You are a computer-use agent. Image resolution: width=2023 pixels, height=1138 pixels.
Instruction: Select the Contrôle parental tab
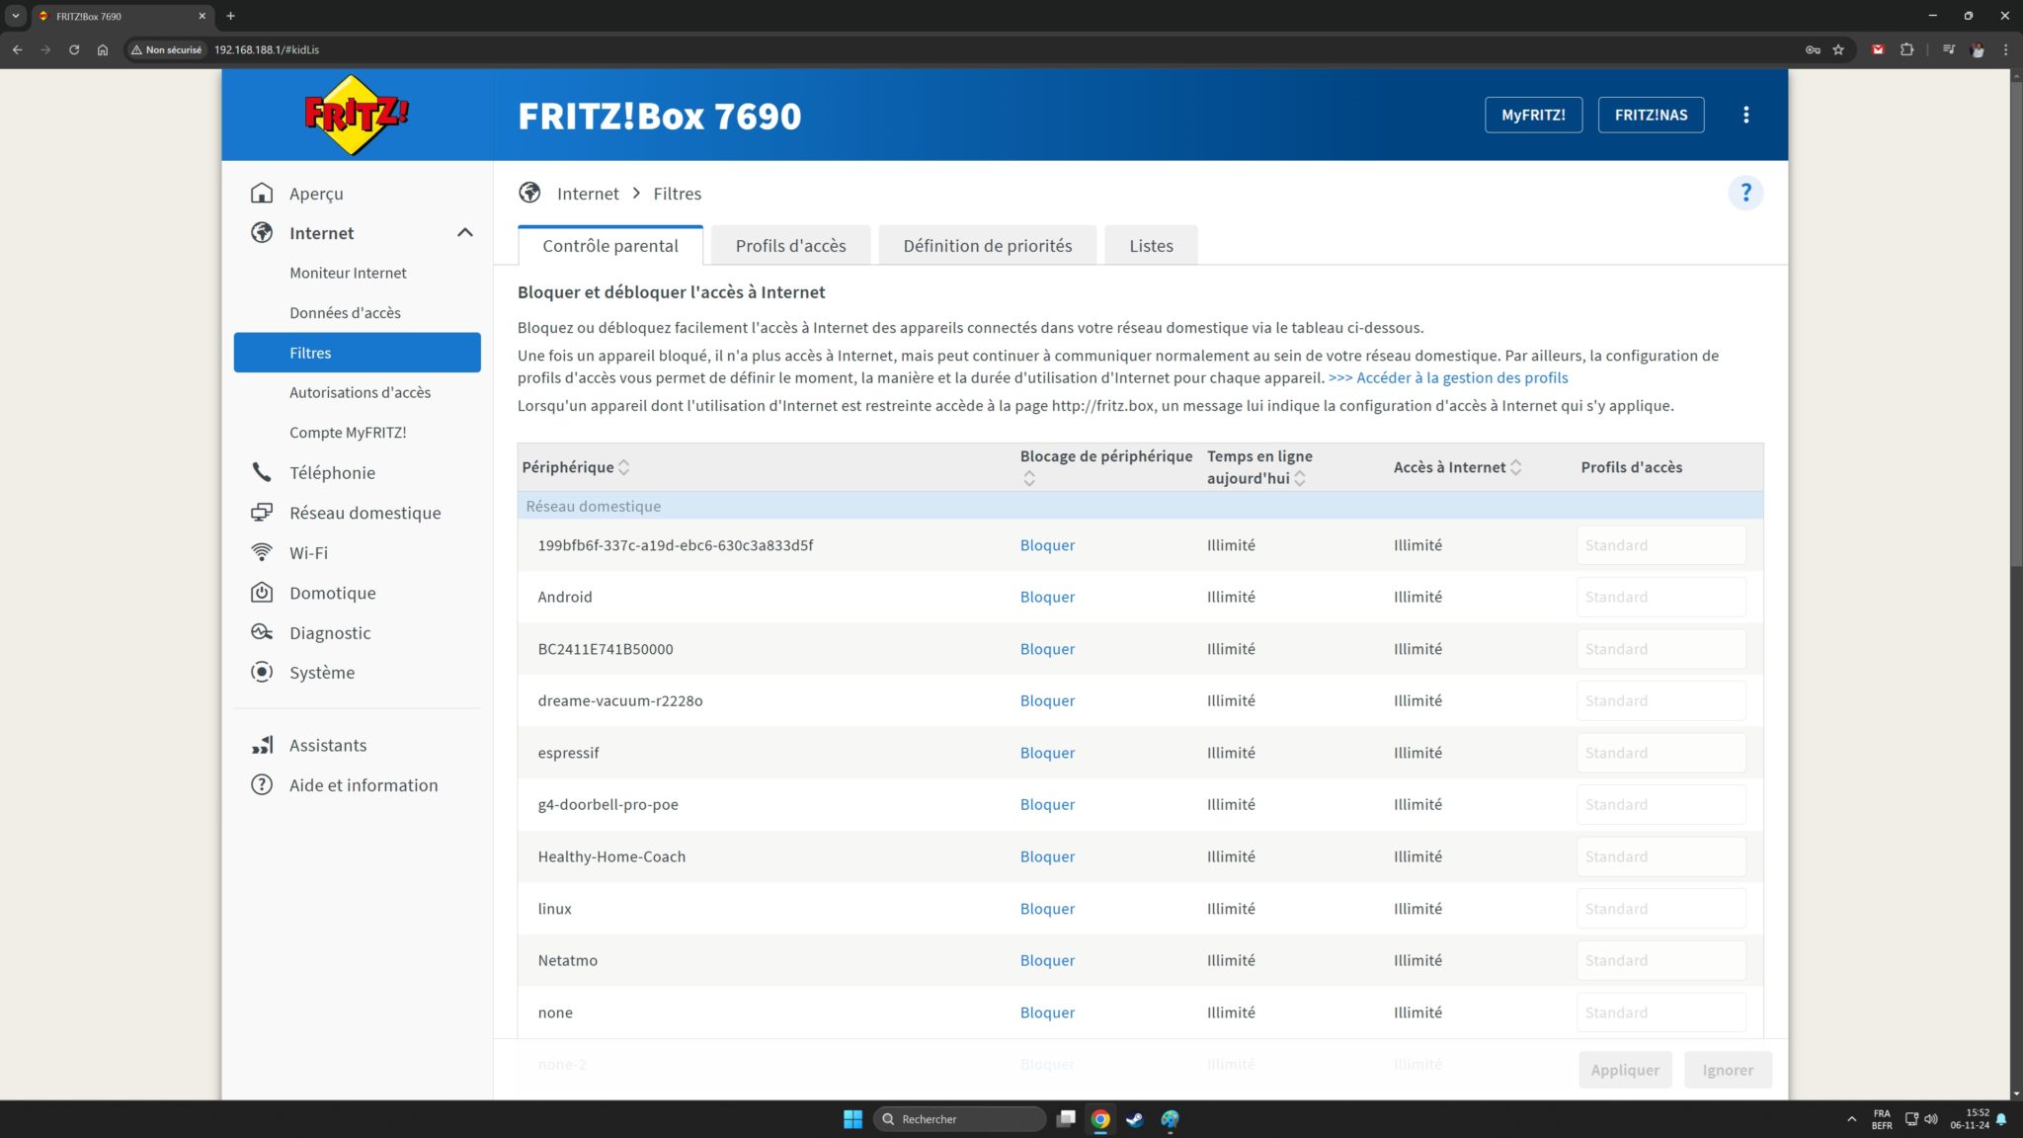[610, 245]
